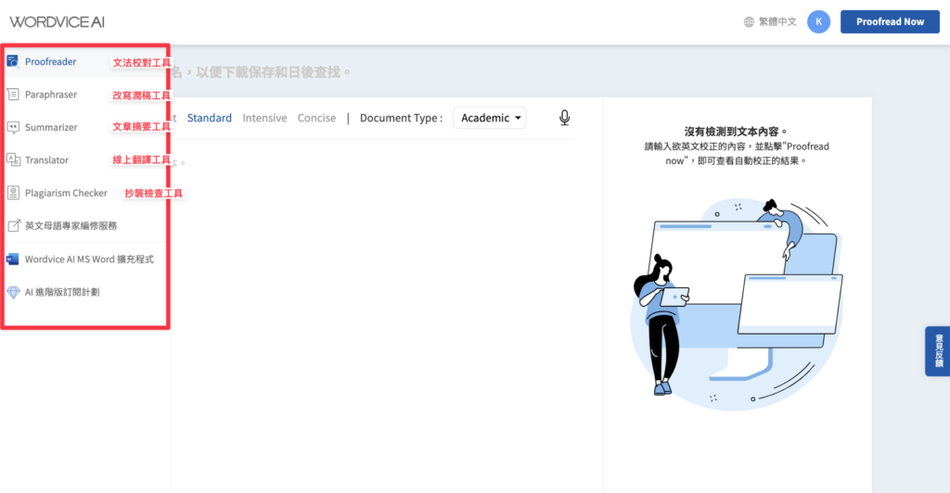Click the microphone voice input icon
Image resolution: width=950 pixels, height=493 pixels.
click(564, 118)
